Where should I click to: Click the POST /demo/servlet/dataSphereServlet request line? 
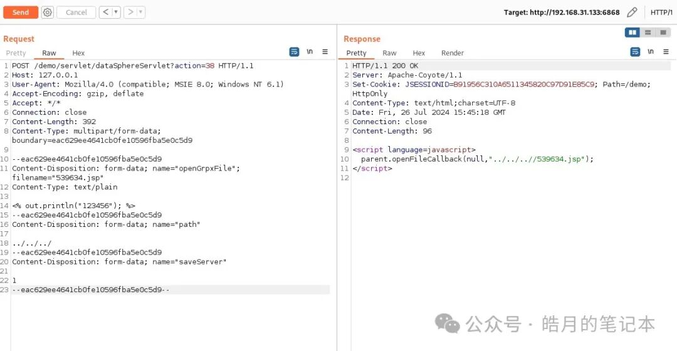[132, 66]
